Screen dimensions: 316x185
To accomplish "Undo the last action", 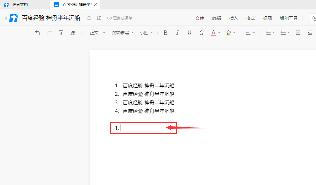I will 37,32.
